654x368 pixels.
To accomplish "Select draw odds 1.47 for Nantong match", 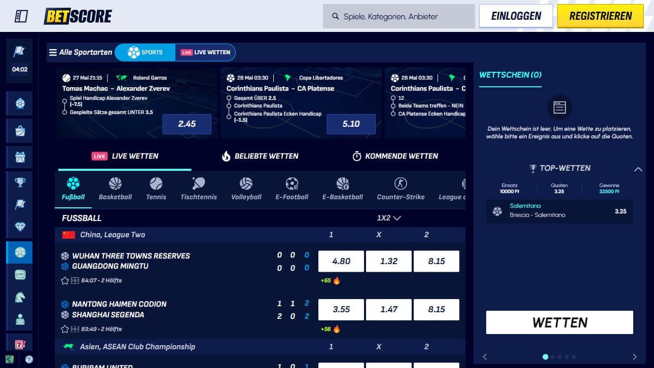I will tap(389, 309).
